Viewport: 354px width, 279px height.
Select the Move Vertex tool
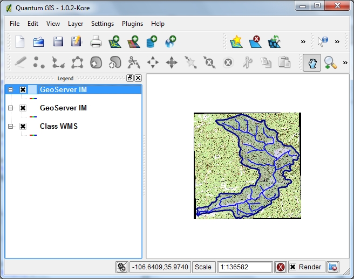pyautogui.click(x=172, y=62)
